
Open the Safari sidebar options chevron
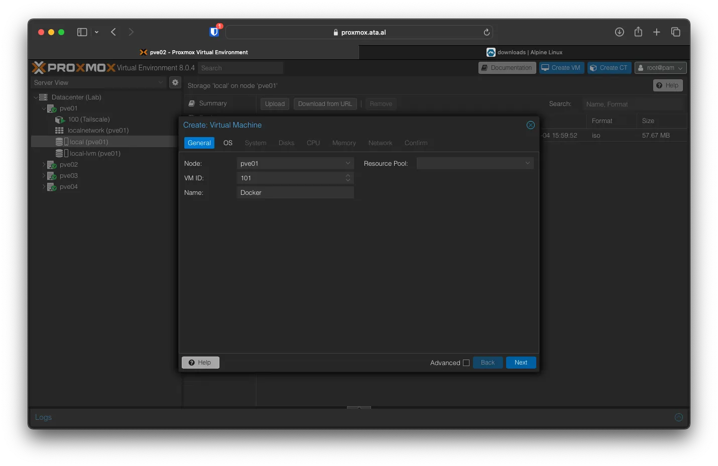(96, 32)
